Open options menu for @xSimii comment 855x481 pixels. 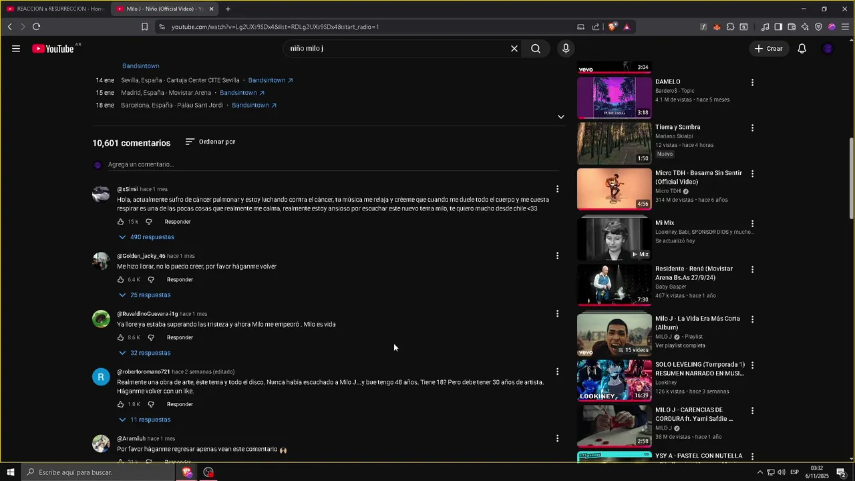[557, 189]
